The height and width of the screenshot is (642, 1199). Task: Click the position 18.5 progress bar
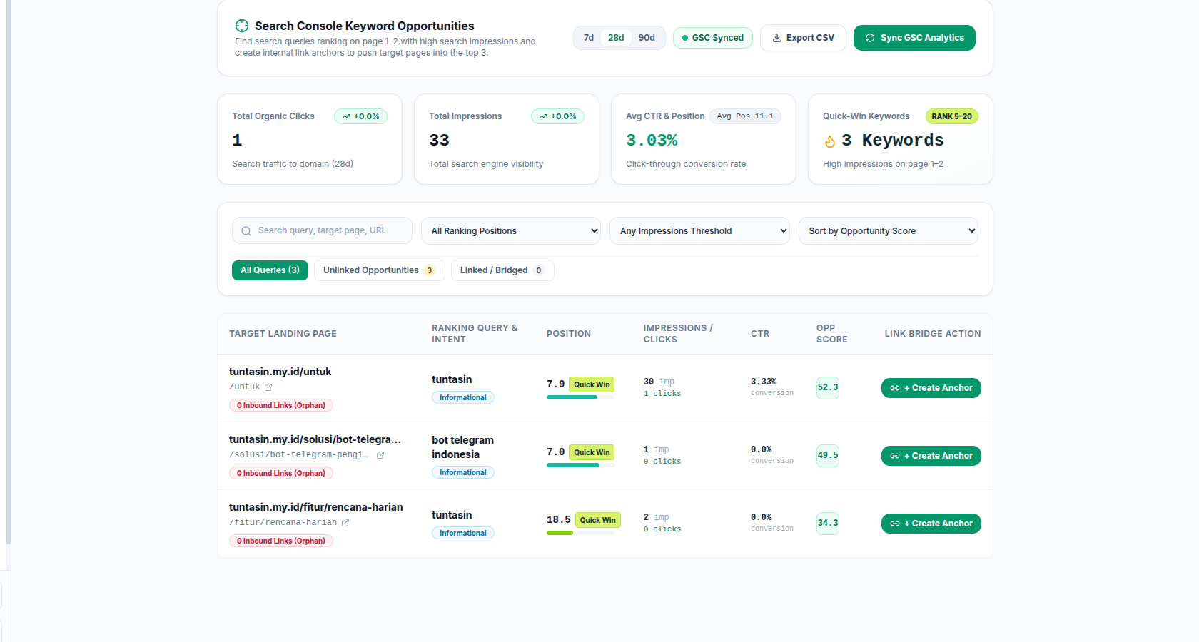coord(581,533)
